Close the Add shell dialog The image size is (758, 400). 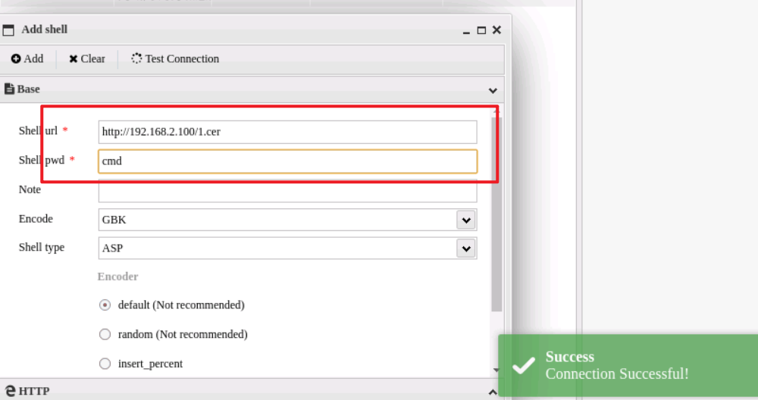click(x=496, y=30)
